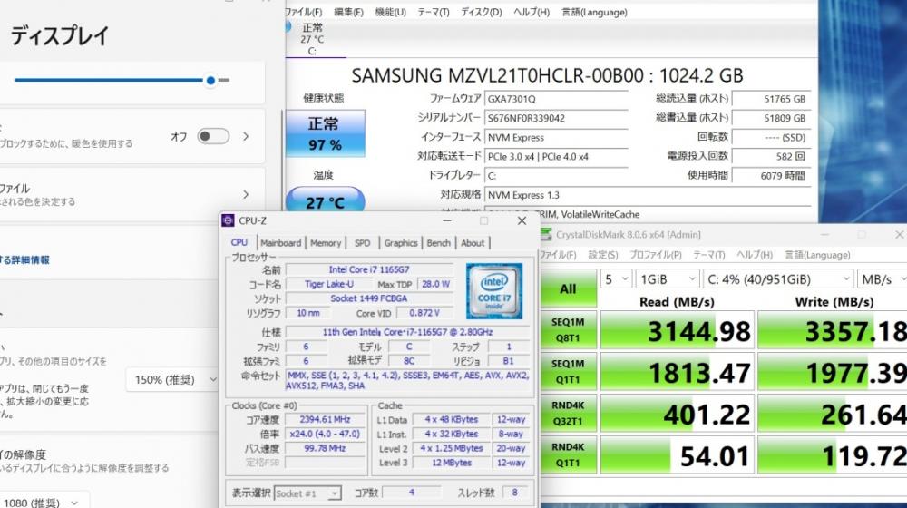
Task: Click the serial number S676NF0R339042
Action: click(556, 118)
